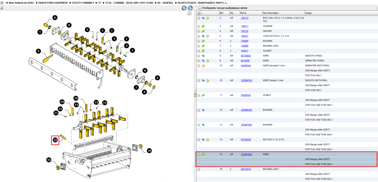Open part number link 80746805
The height and width of the screenshot is (182, 378).
click(246, 55)
